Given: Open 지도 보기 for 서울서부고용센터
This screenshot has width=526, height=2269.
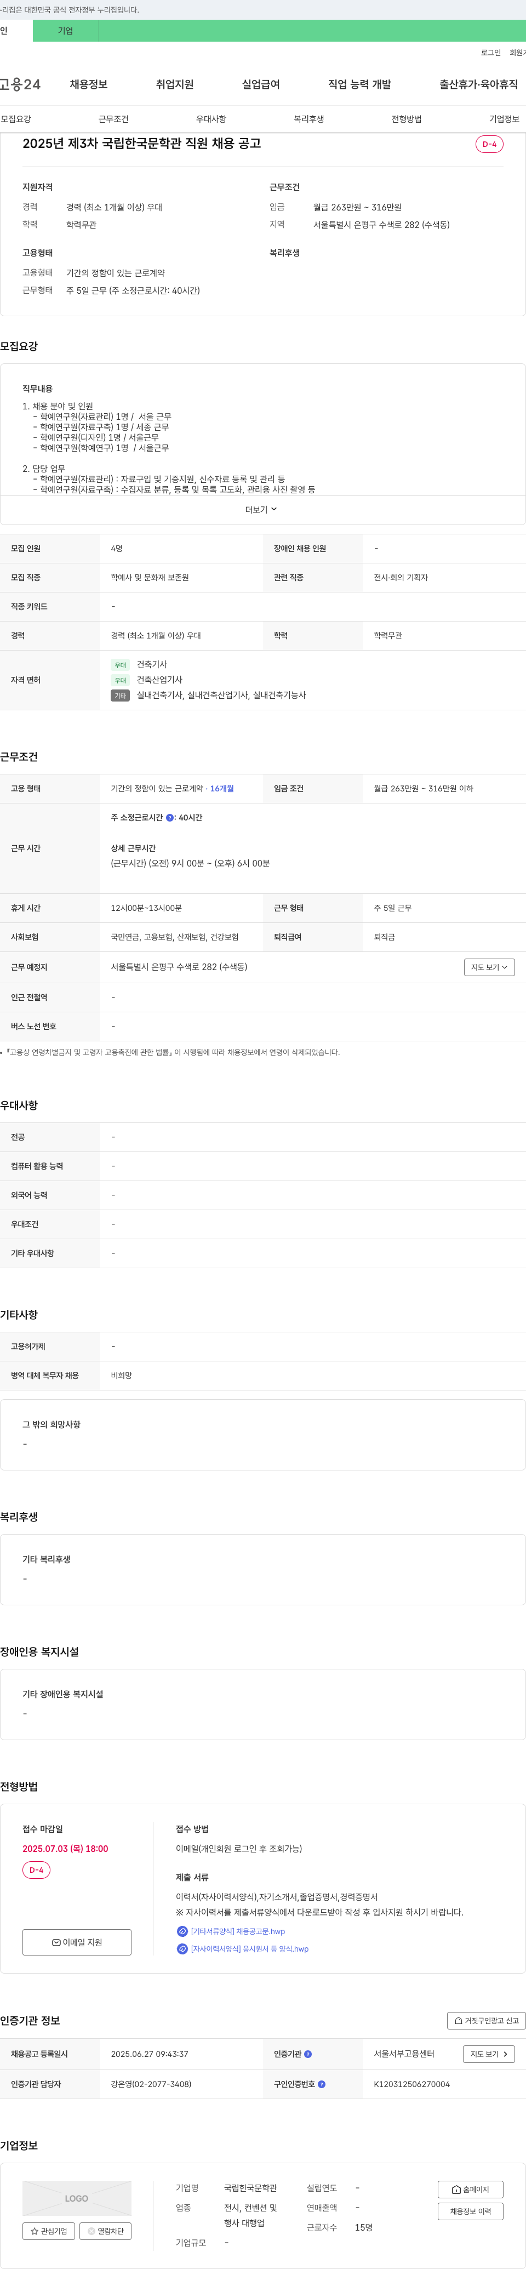Looking at the screenshot, I should pos(489,2053).
